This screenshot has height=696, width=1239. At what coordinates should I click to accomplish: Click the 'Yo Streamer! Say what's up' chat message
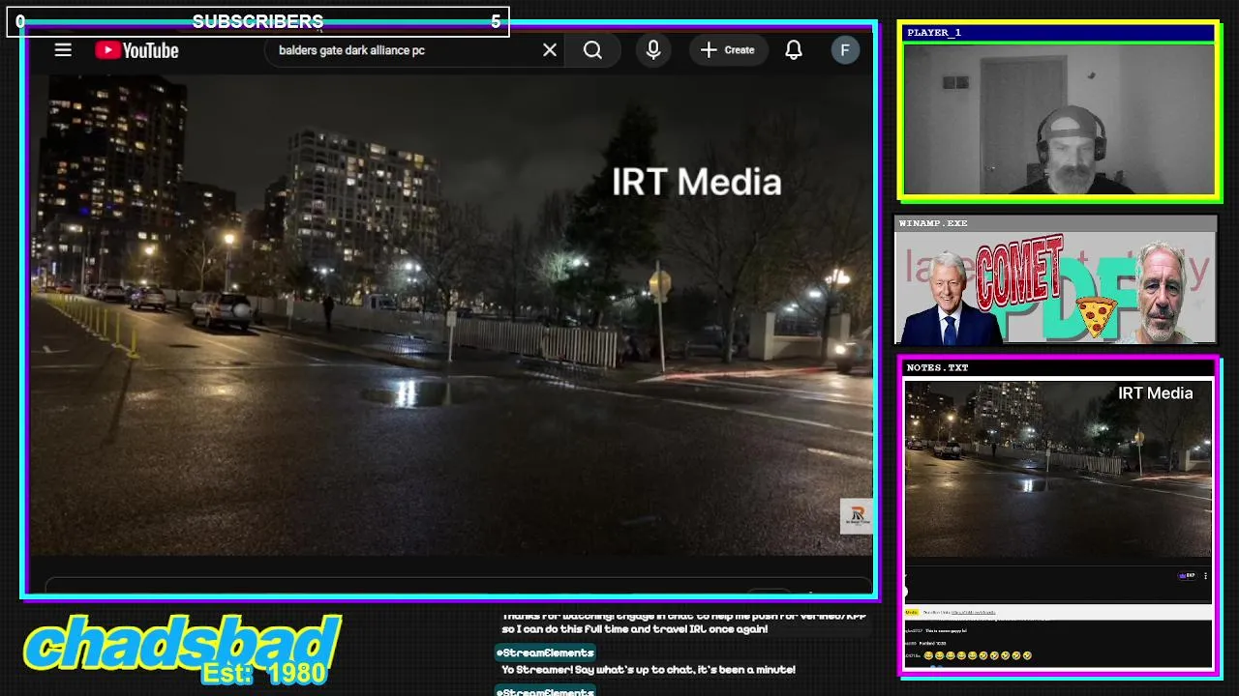pyautogui.click(x=649, y=669)
